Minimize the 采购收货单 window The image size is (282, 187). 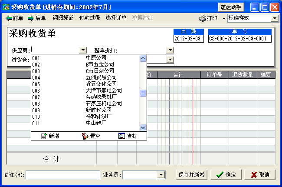(254, 7)
